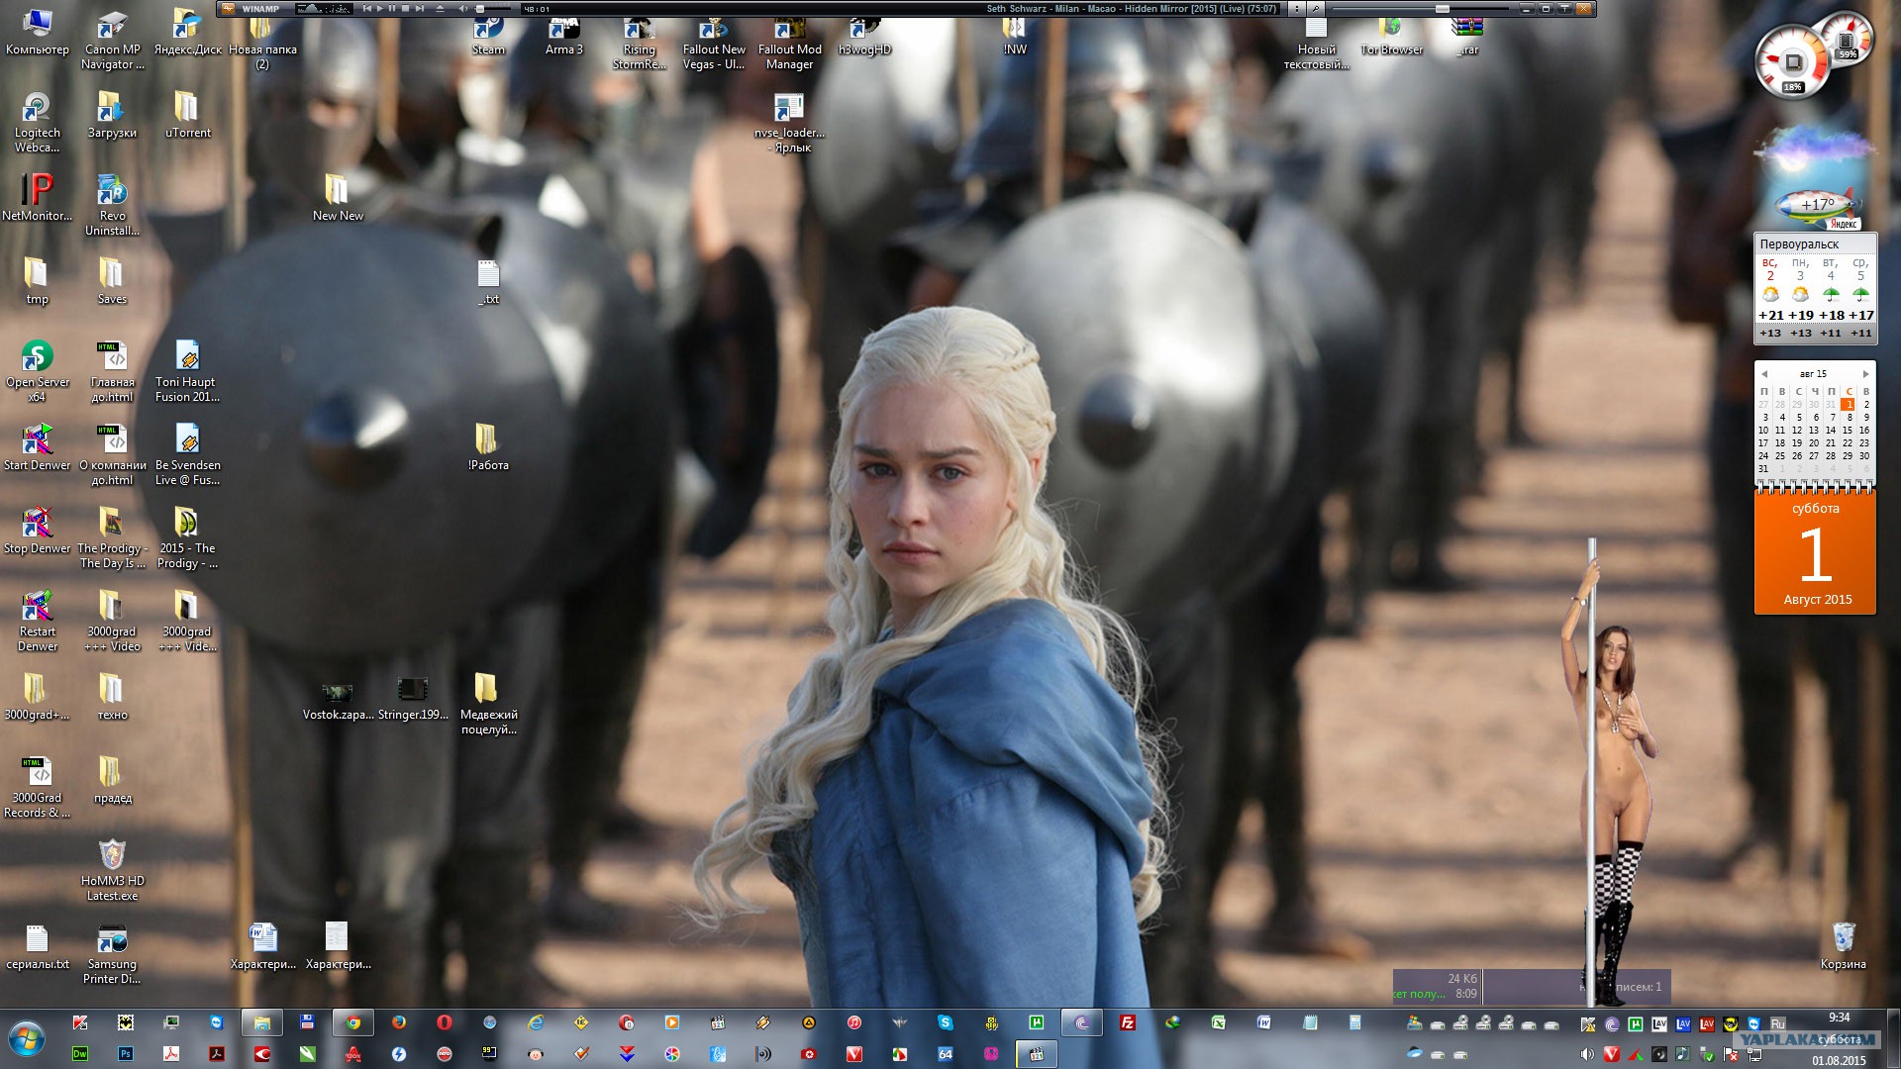The image size is (1901, 1069).
Task: Select day 15 in the calendar gadget
Action: tap(1847, 431)
